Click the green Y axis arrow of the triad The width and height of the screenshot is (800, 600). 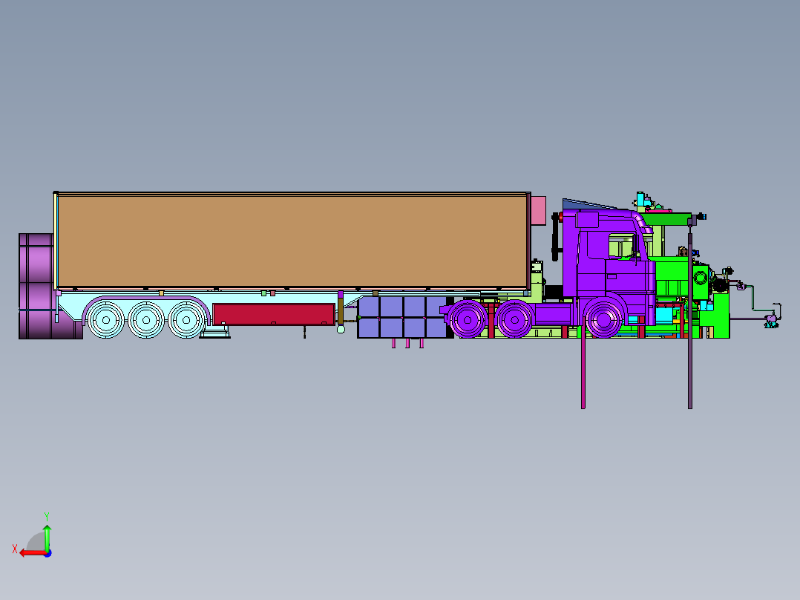[x=47, y=538]
